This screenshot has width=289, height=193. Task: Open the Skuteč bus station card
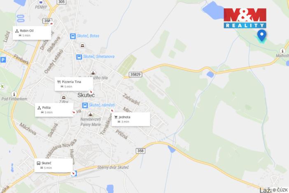(x=54, y=165)
